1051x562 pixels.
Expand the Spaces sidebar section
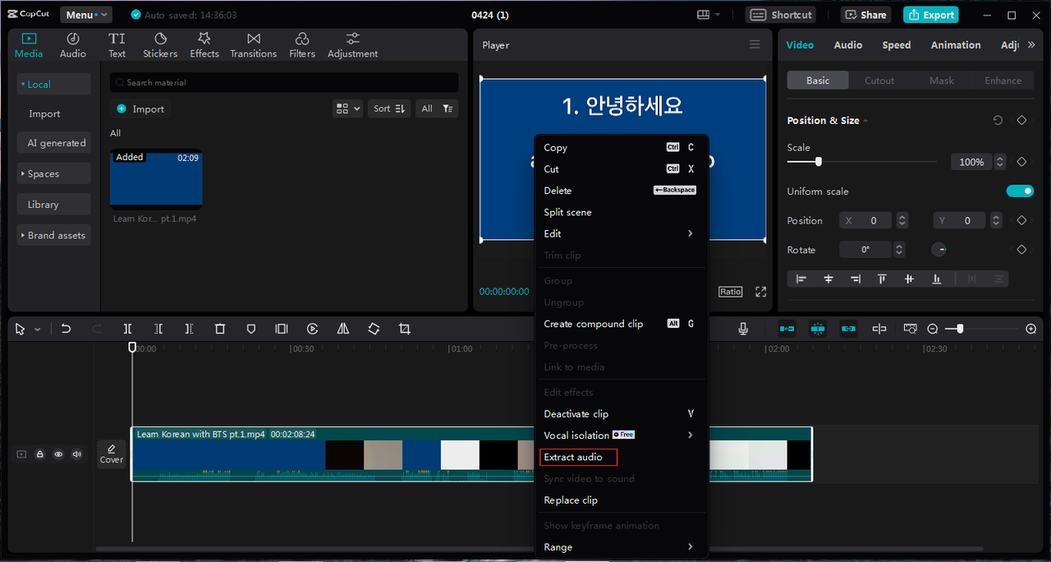(54, 174)
